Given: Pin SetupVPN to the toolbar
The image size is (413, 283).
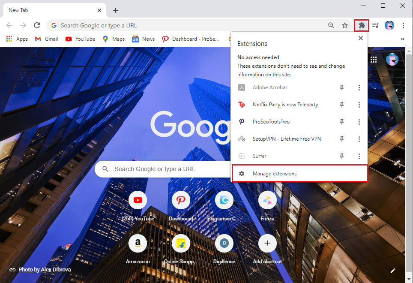Looking at the screenshot, I should coord(342,139).
